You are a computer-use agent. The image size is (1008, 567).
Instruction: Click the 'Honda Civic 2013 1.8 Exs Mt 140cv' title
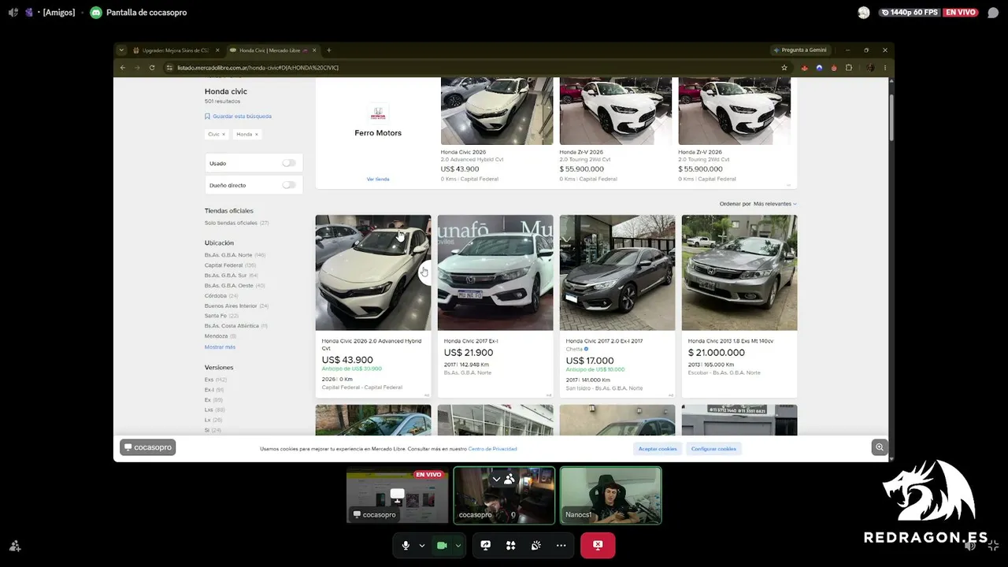pyautogui.click(x=731, y=341)
